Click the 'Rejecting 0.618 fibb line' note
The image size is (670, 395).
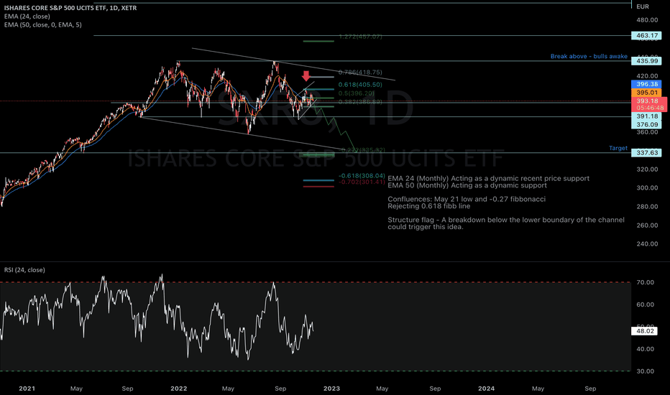click(428, 206)
